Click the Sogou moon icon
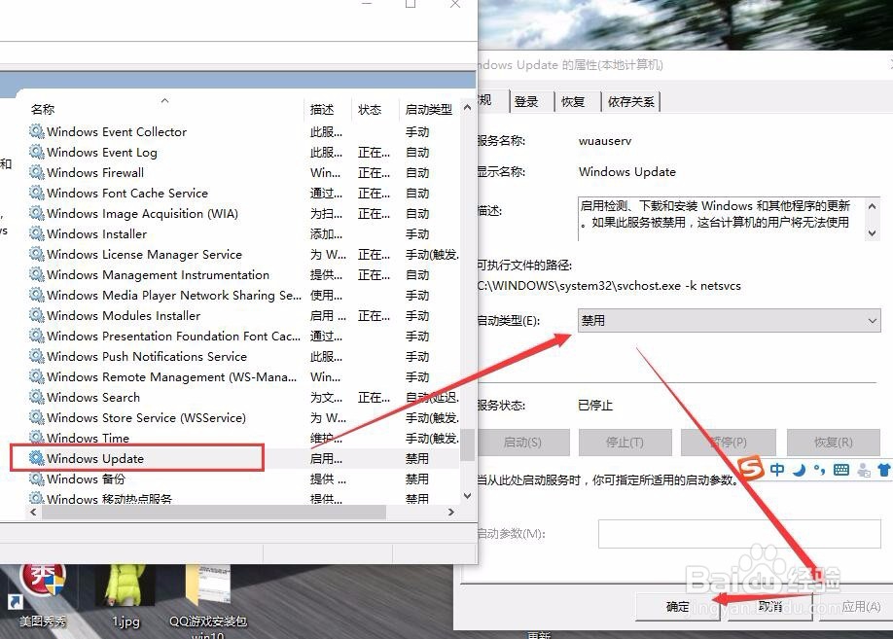Image resolution: width=893 pixels, height=639 pixels. (x=801, y=470)
